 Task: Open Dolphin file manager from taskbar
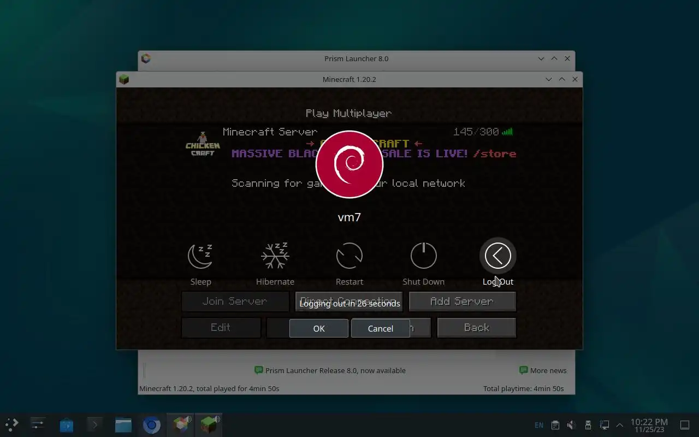123,424
